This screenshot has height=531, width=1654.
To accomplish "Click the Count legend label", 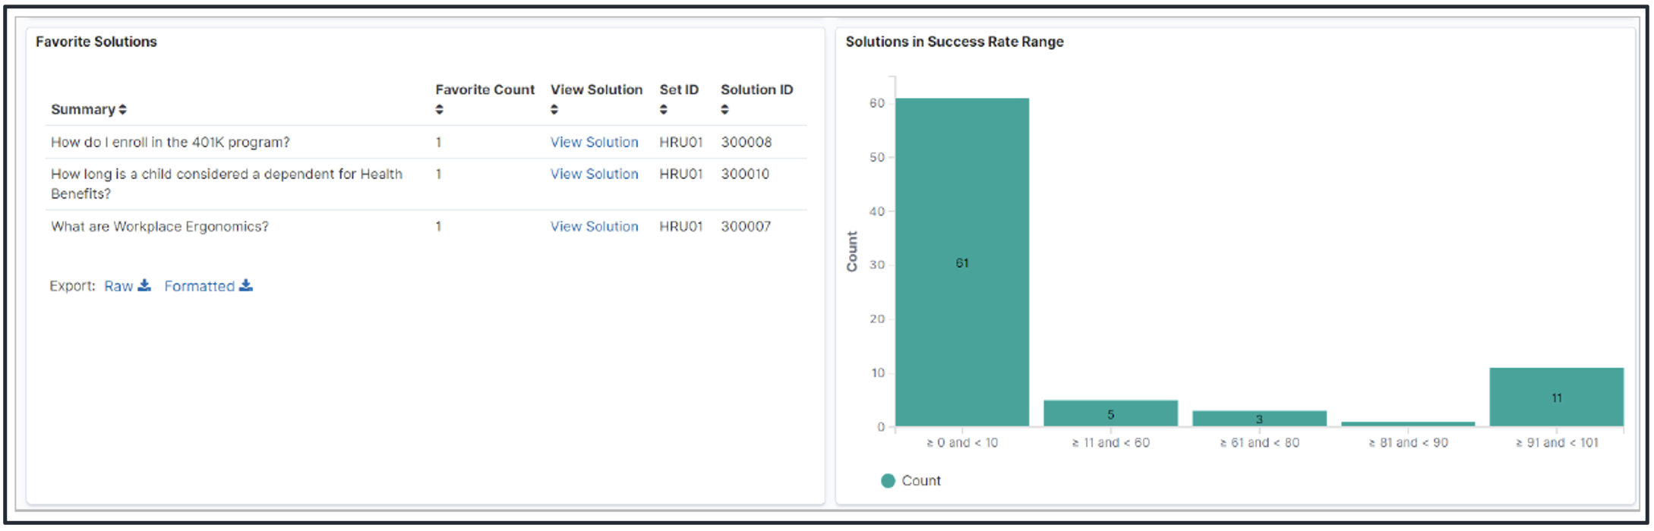I will pyautogui.click(x=921, y=481).
